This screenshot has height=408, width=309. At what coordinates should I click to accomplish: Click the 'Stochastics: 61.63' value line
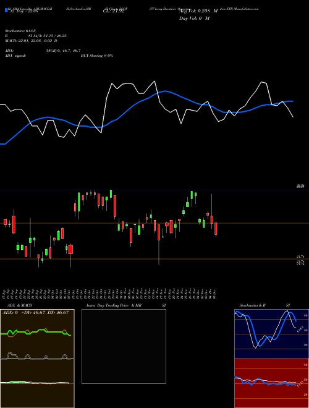(x=20, y=31)
